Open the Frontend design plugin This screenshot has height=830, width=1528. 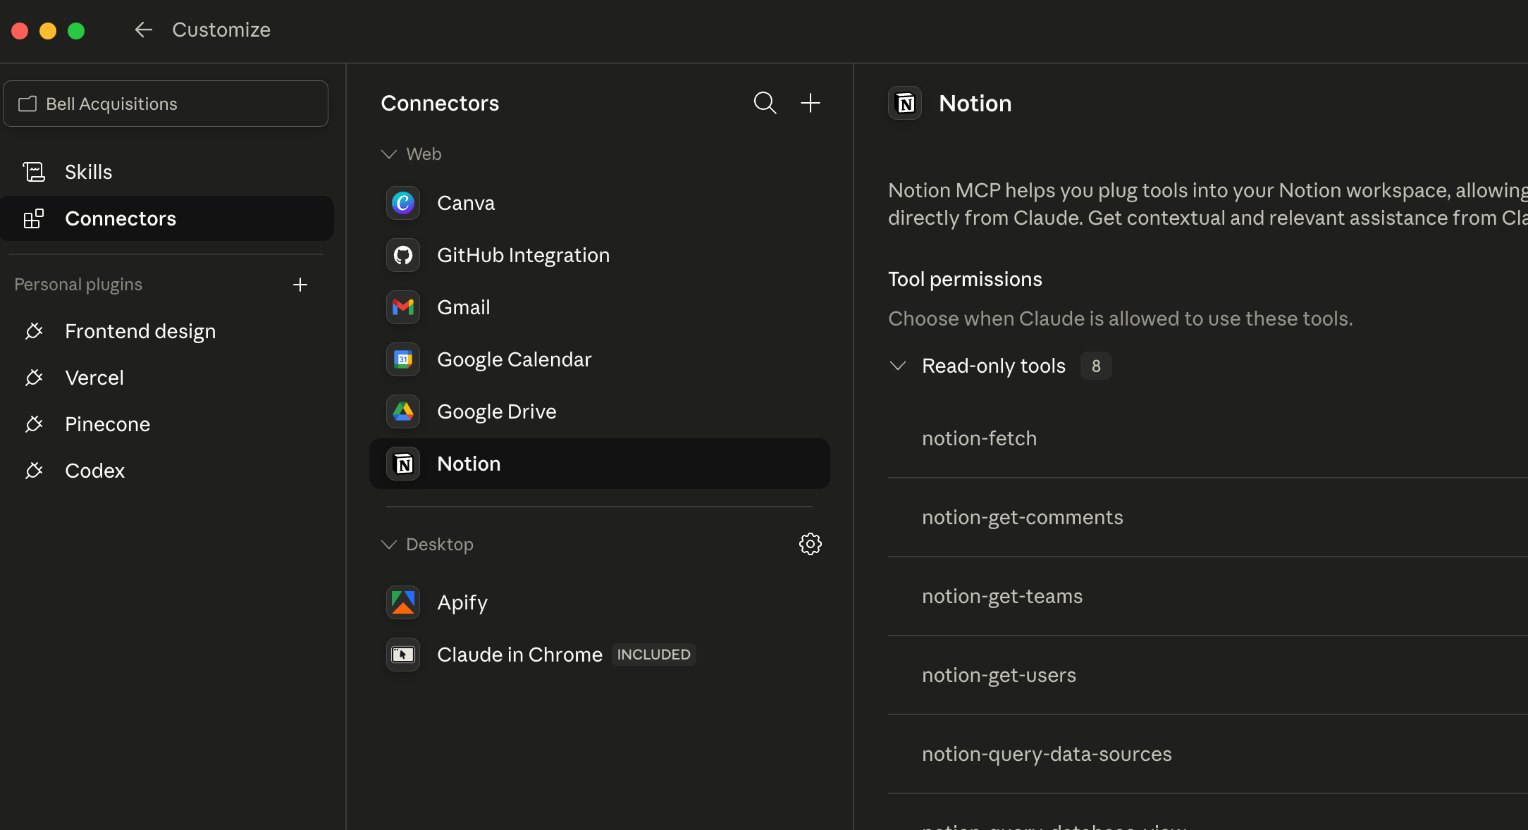click(x=167, y=331)
